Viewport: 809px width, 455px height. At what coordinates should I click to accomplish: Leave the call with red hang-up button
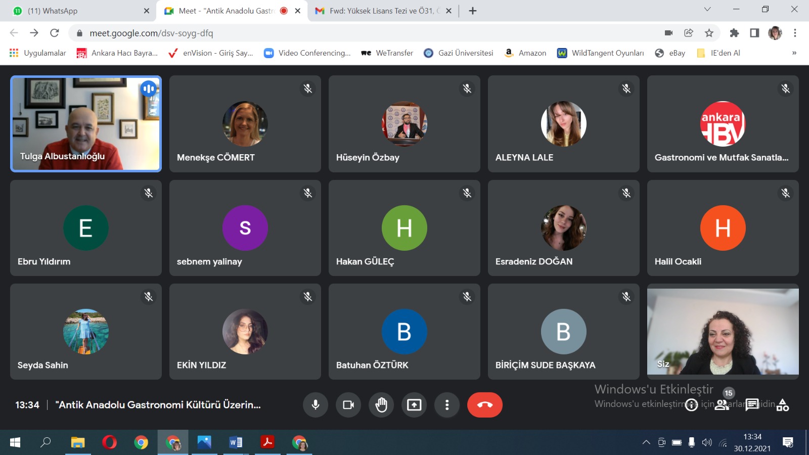[x=484, y=405]
